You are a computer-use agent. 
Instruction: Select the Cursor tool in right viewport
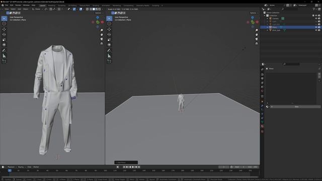pyautogui.click(x=109, y=24)
